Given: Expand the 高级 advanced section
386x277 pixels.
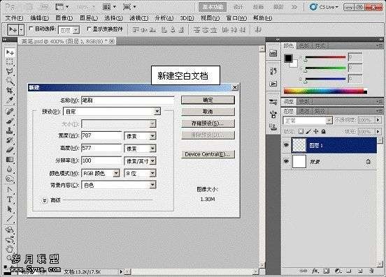Looking at the screenshot, I should pos(45,200).
